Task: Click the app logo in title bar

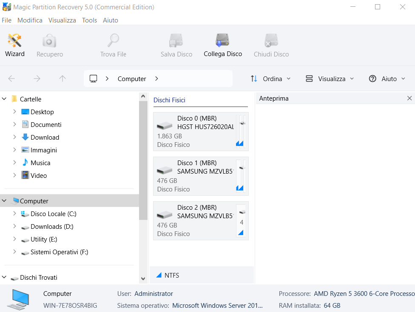Action: point(7,7)
